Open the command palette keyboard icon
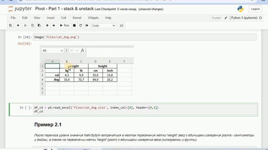268x150 pixels. [x=121, y=25]
